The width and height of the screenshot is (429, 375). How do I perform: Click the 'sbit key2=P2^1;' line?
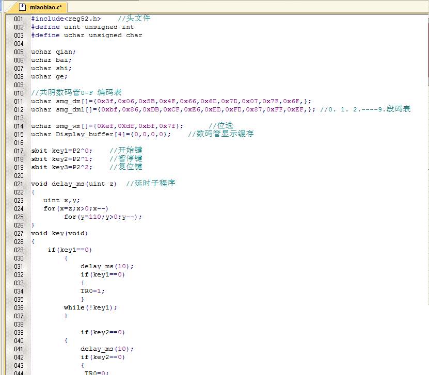click(x=61, y=159)
